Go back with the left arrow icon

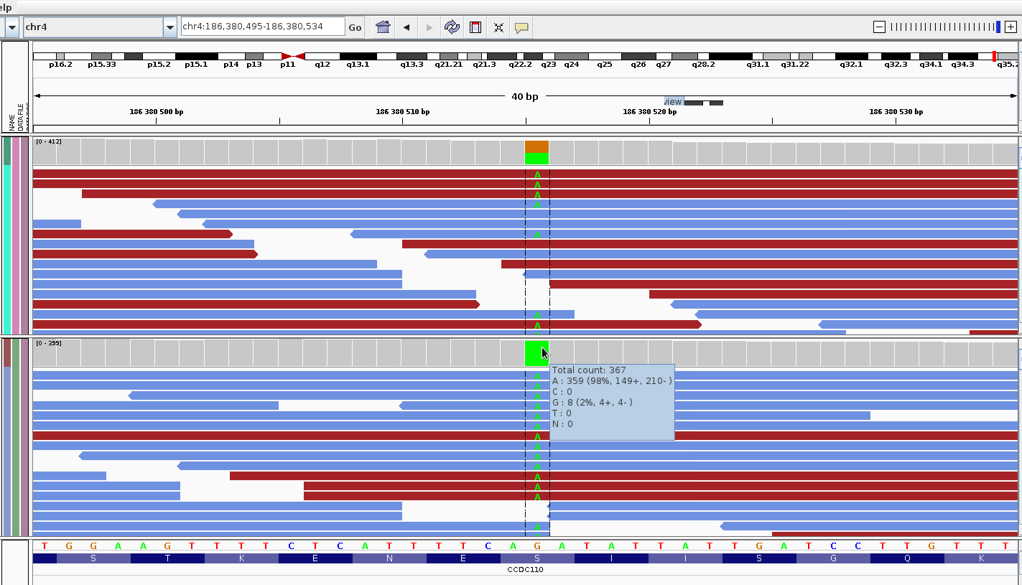[407, 27]
